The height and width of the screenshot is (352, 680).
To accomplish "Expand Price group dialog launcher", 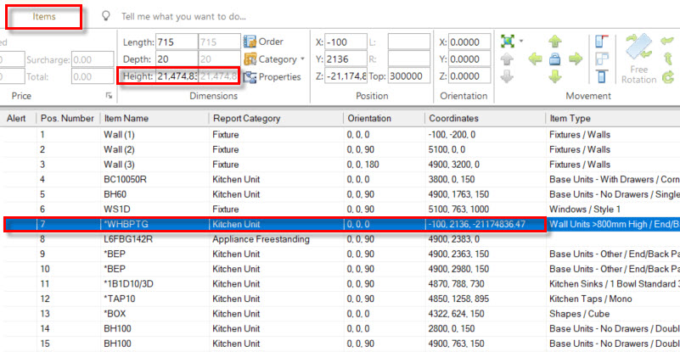I will click(x=109, y=96).
